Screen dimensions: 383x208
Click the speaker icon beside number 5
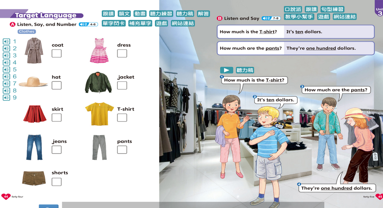(6, 69)
